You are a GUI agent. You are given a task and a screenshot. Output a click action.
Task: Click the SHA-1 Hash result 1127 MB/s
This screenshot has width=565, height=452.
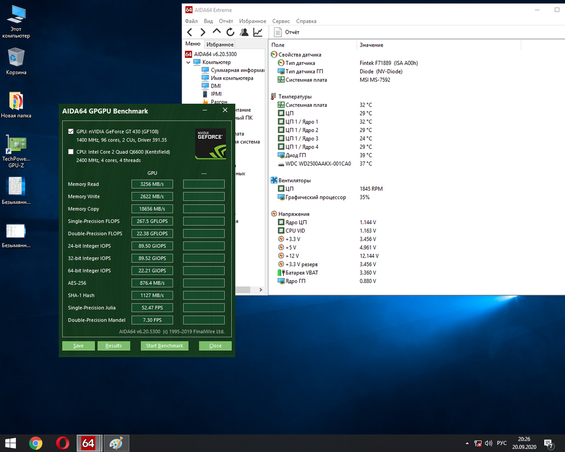(152, 295)
